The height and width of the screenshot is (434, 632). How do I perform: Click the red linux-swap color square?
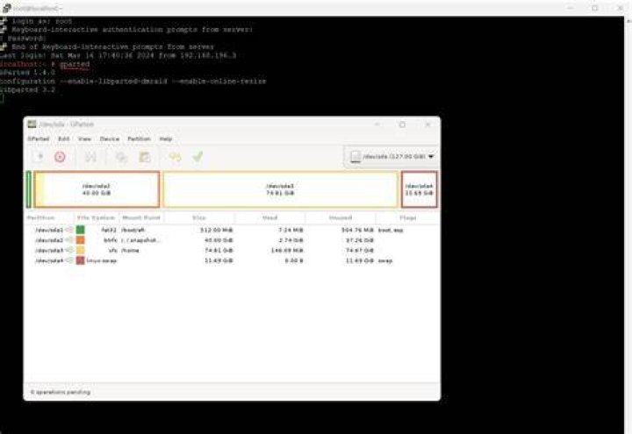pyautogui.click(x=81, y=260)
